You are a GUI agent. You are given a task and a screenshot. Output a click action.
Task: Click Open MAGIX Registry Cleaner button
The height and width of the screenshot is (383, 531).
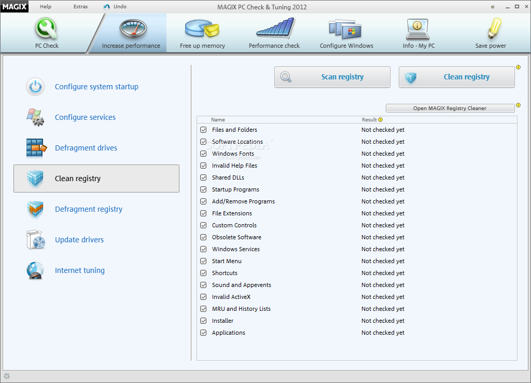click(x=450, y=108)
